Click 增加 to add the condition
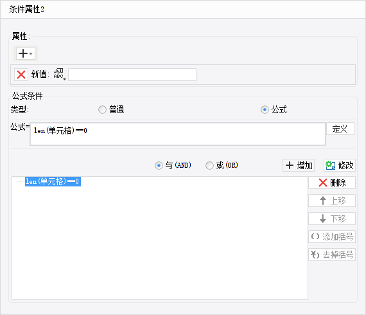Viewport: 366px width, 315px height. pos(299,165)
